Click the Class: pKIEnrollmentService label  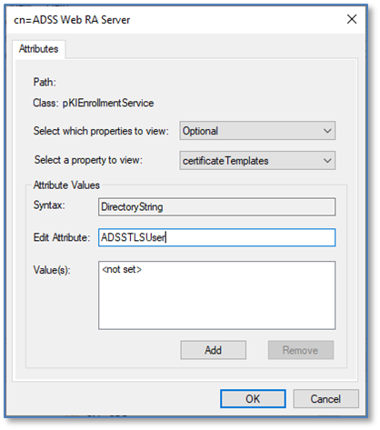(94, 103)
